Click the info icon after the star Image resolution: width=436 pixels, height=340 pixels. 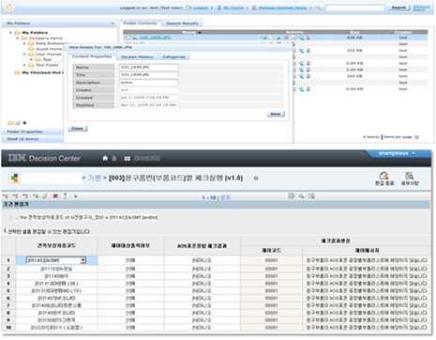point(256,178)
